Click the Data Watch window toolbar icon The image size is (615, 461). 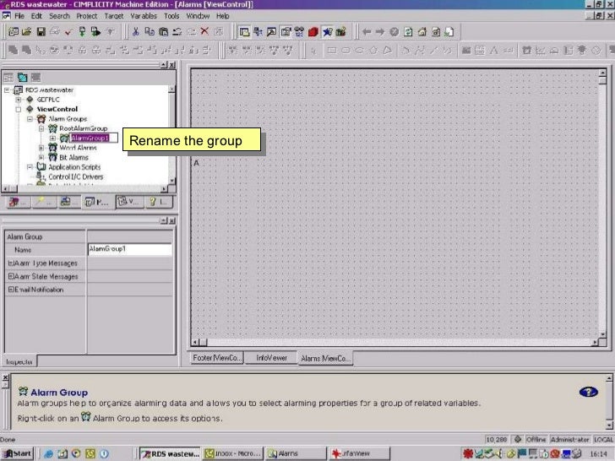pos(299,32)
